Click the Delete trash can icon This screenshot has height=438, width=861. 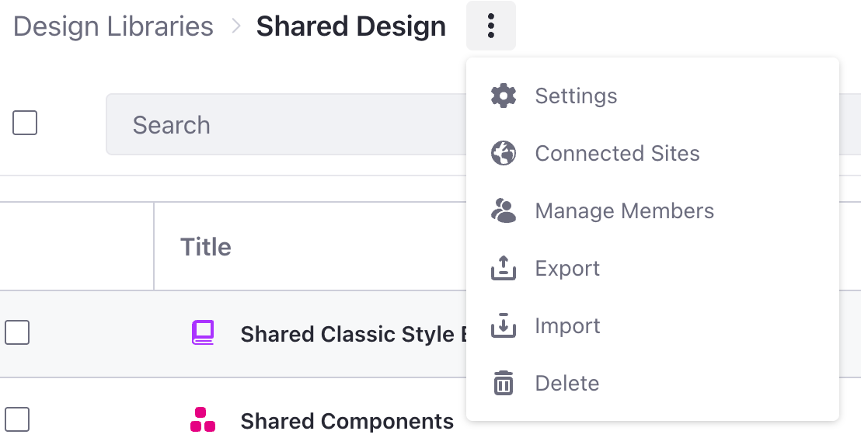[503, 383]
